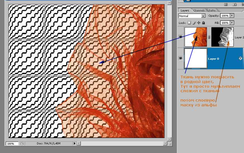
Task: Open the Fill slider arrow
Action: [x=232, y=23]
